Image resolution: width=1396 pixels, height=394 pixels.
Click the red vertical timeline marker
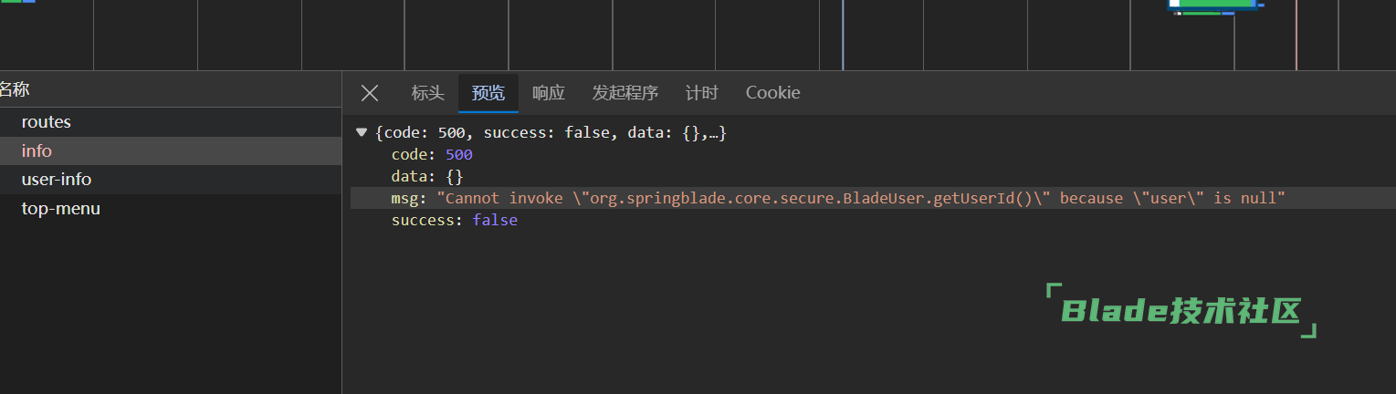(x=1296, y=35)
